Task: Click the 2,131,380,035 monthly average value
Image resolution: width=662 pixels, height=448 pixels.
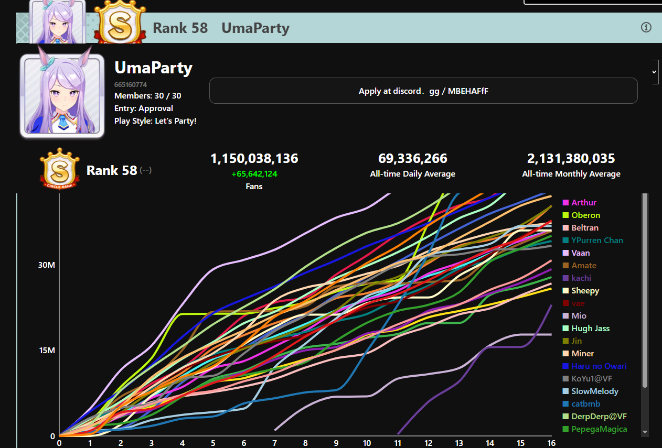Action: pos(571,158)
